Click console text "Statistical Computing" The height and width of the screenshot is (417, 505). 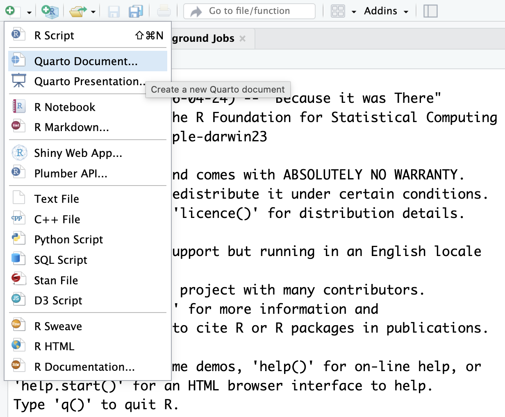(414, 118)
